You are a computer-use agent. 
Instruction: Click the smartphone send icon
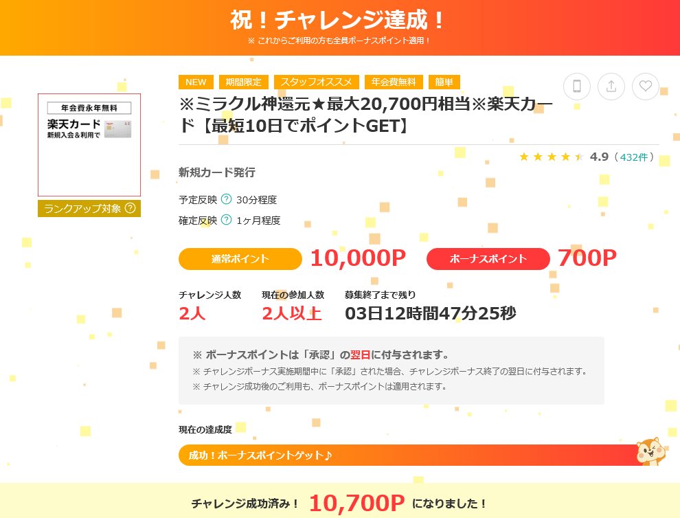[x=576, y=87]
